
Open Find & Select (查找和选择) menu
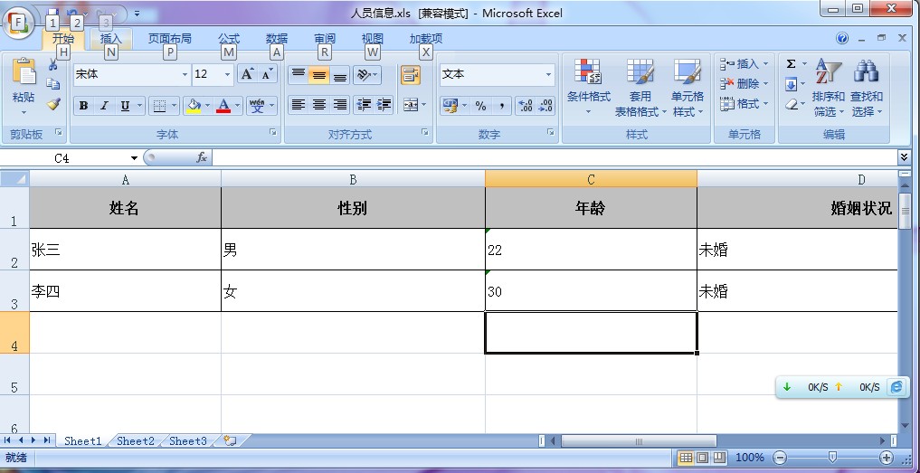click(866, 87)
